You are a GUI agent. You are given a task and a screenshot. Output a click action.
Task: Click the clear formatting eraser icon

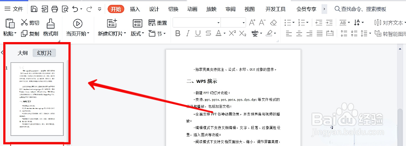(x=273, y=23)
